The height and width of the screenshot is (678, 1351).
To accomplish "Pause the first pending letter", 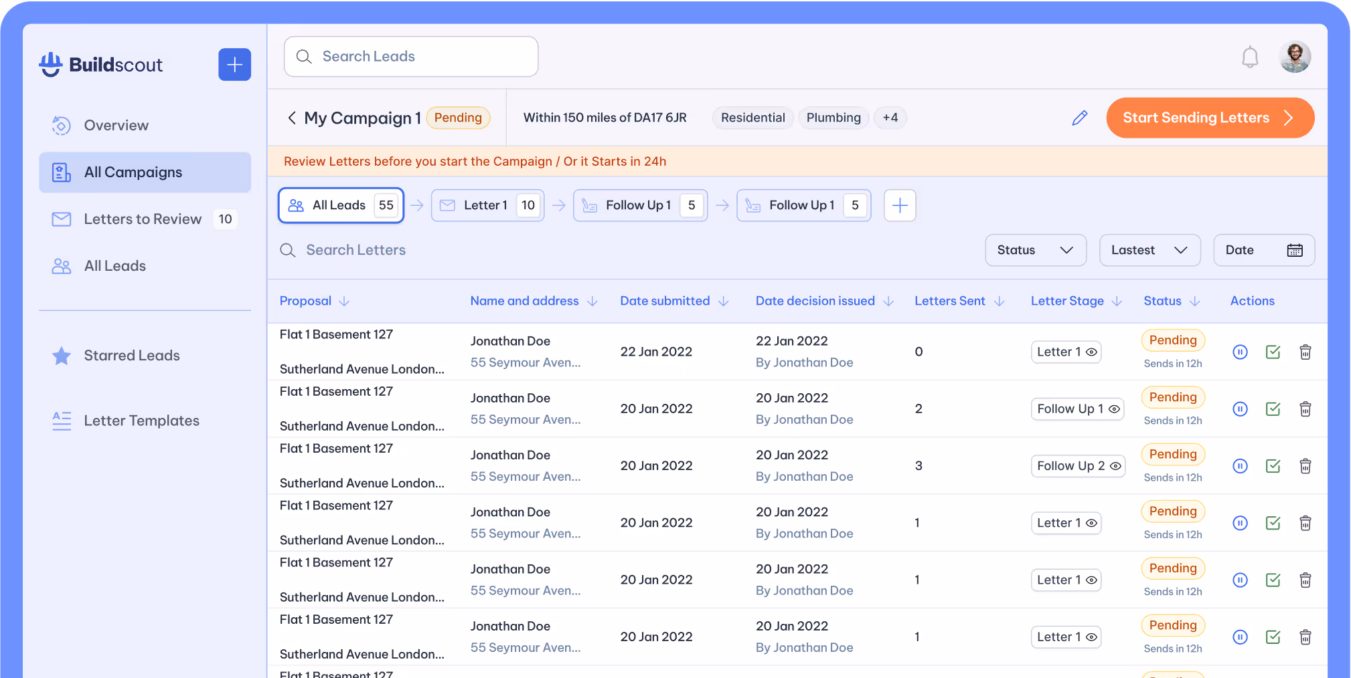I will [1241, 352].
